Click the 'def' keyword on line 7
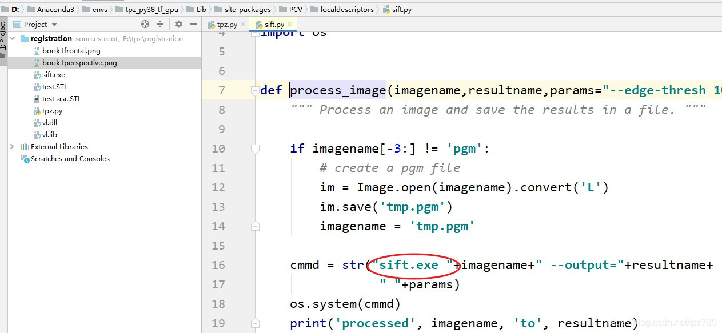722x333 pixels. pos(271,90)
